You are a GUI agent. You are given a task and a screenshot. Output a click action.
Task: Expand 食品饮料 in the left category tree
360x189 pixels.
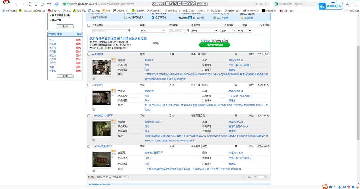pyautogui.click(x=50, y=20)
